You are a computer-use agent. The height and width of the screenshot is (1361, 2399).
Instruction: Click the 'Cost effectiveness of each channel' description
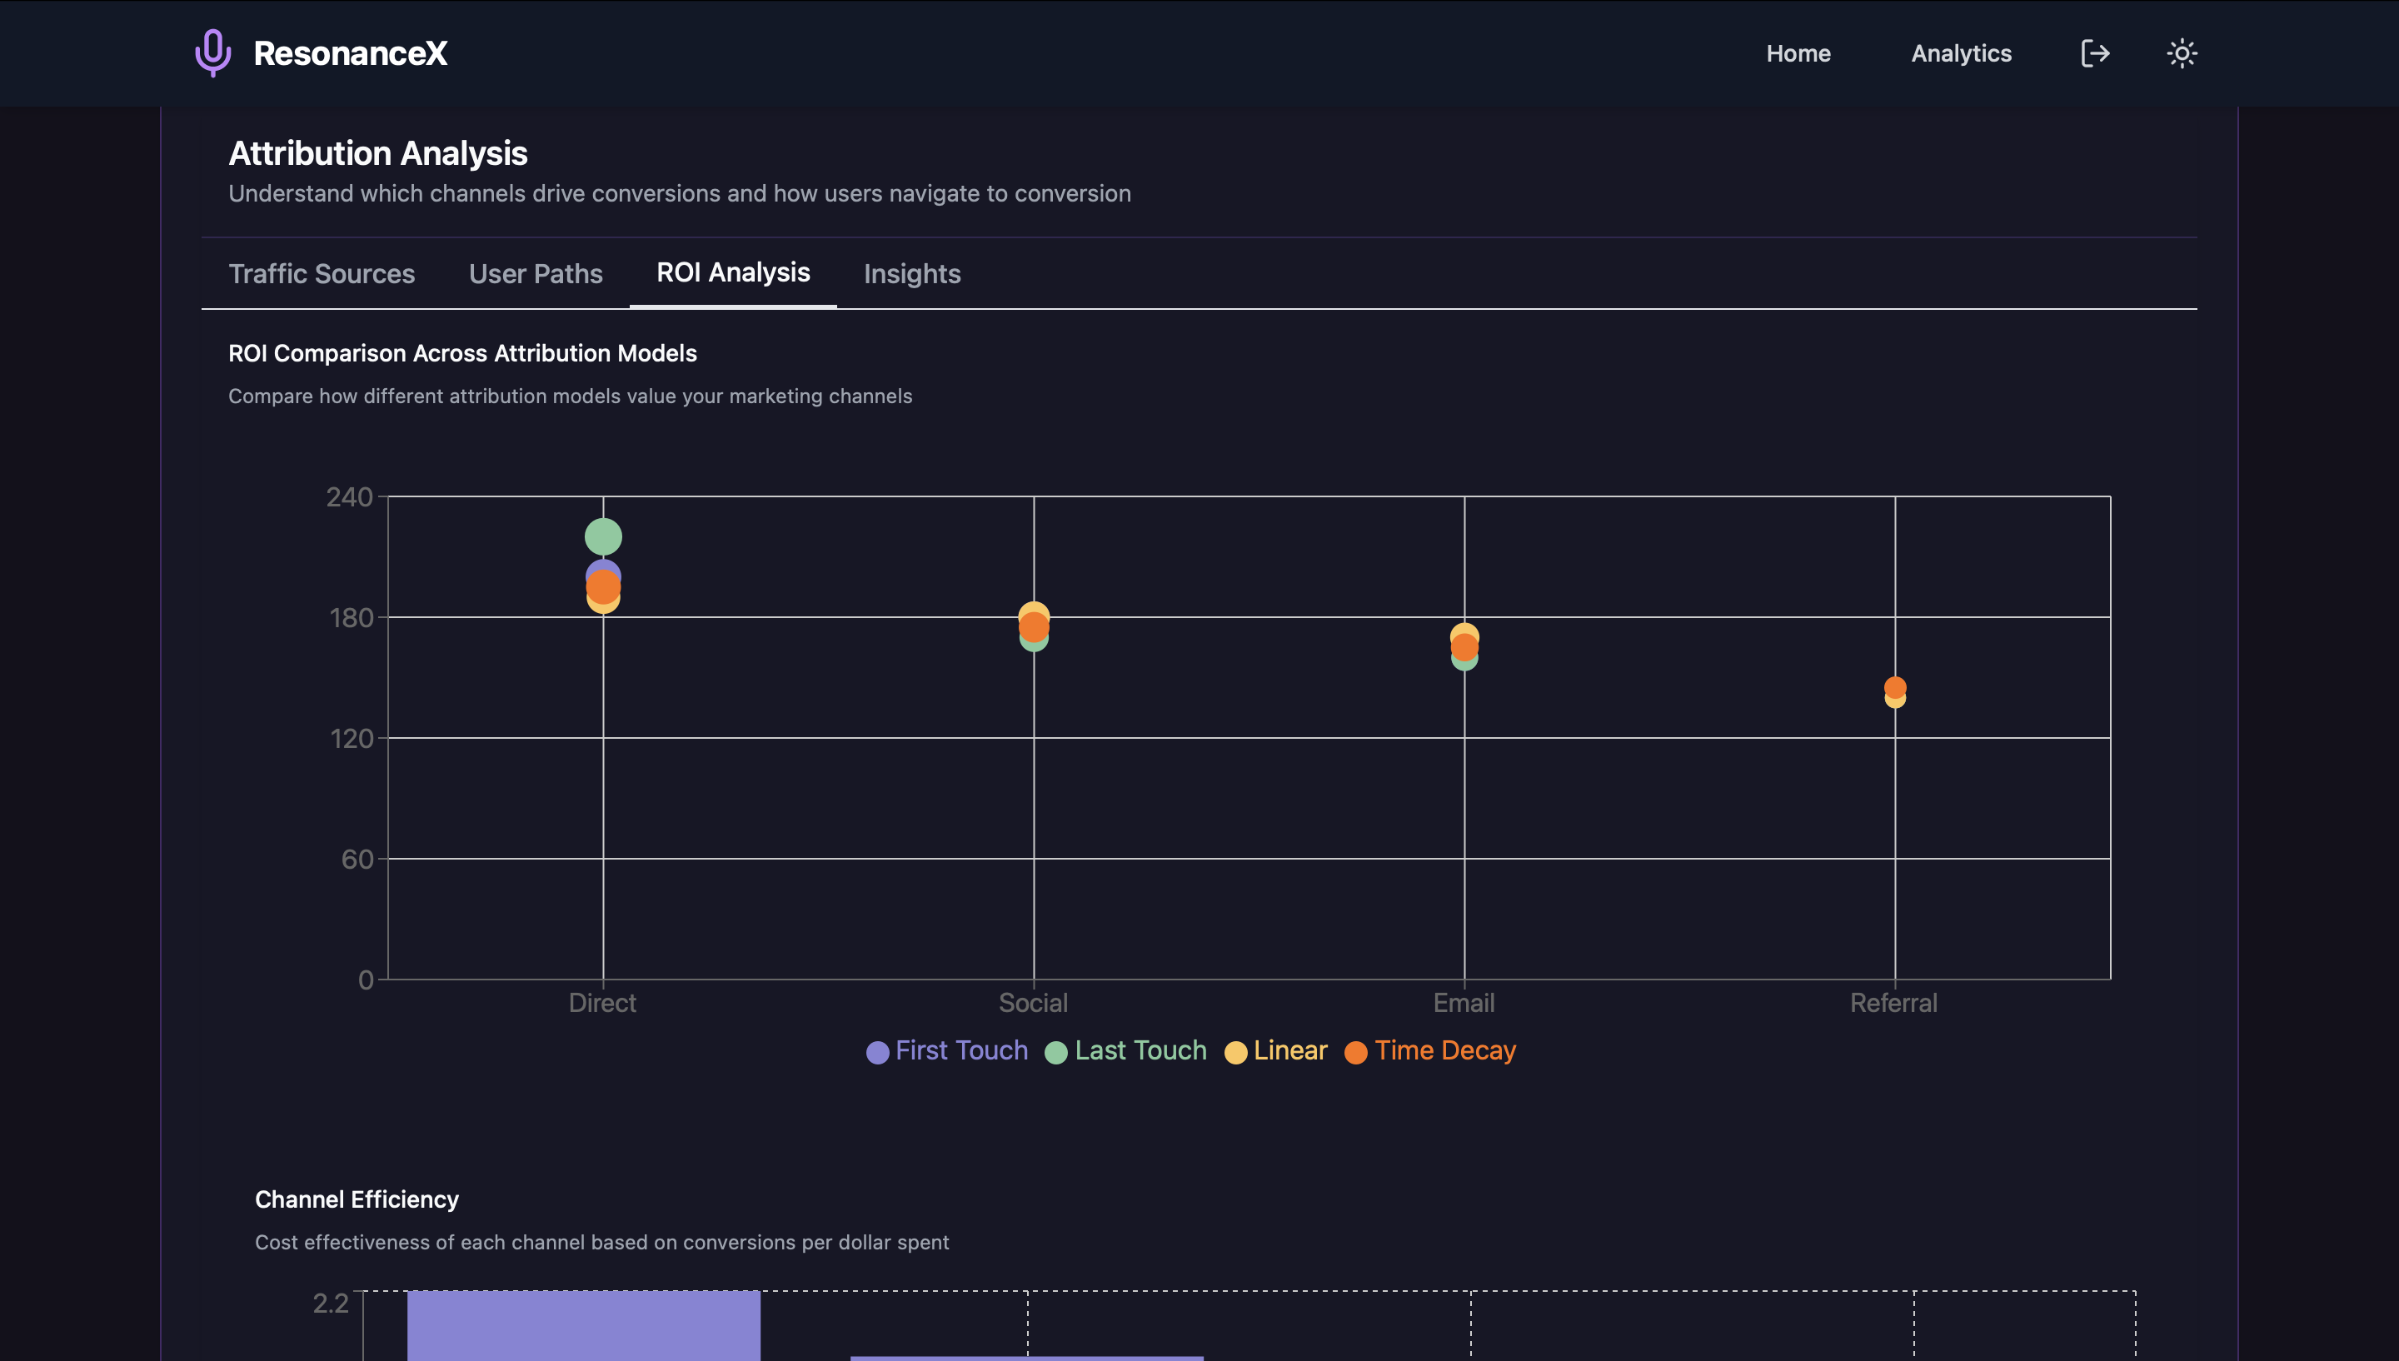[x=602, y=1242]
